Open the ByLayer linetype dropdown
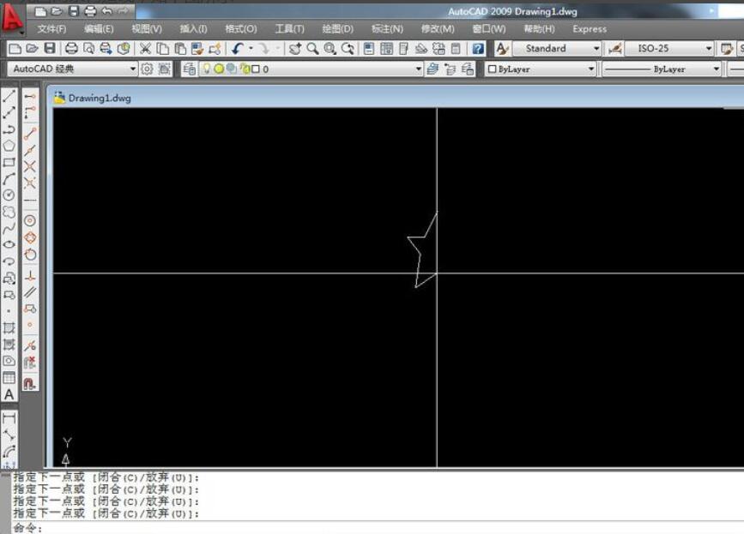Image resolution: width=744 pixels, height=534 pixels. [x=717, y=69]
